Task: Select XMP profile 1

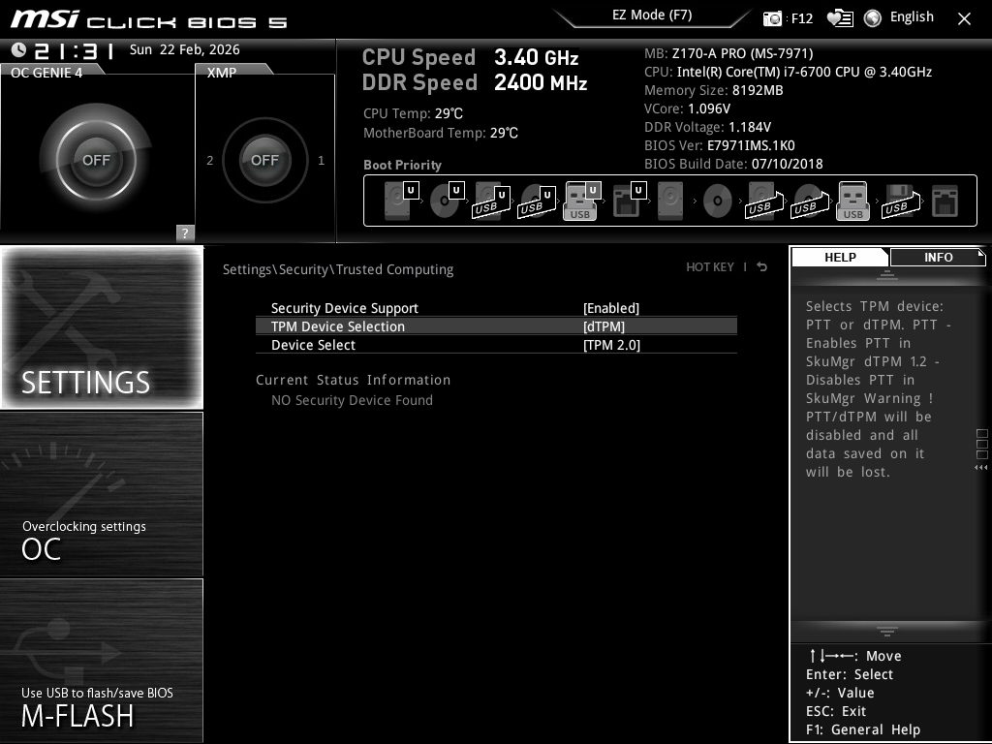Action: [321, 161]
